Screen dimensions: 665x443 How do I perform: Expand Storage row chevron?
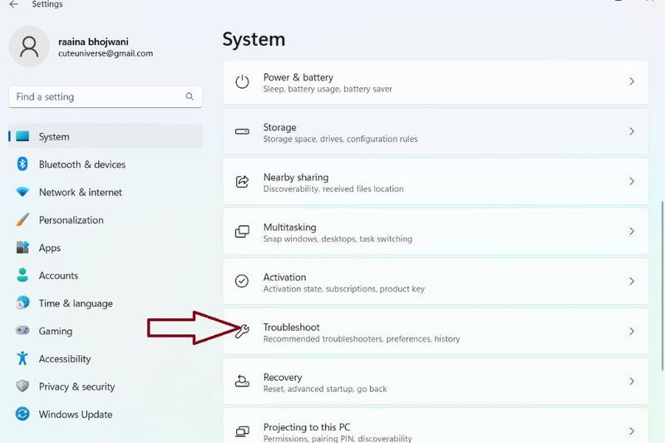point(632,131)
